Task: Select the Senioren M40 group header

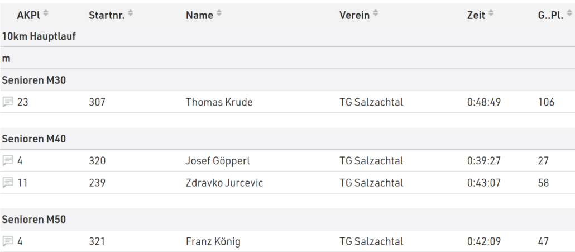Action: click(x=287, y=139)
